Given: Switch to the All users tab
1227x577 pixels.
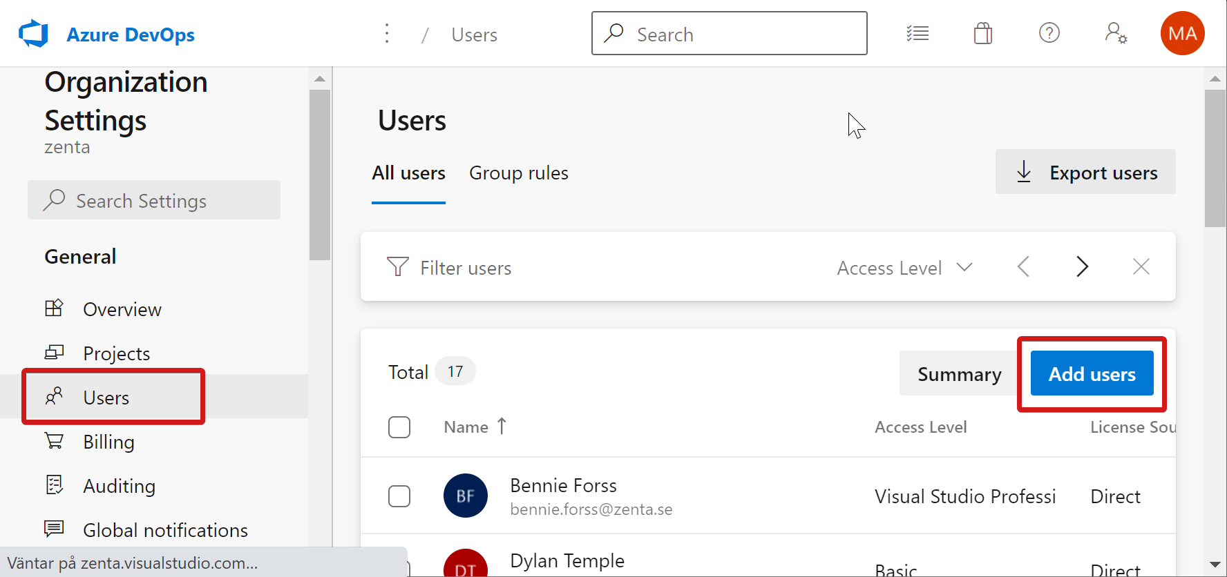Looking at the screenshot, I should pyautogui.click(x=408, y=173).
